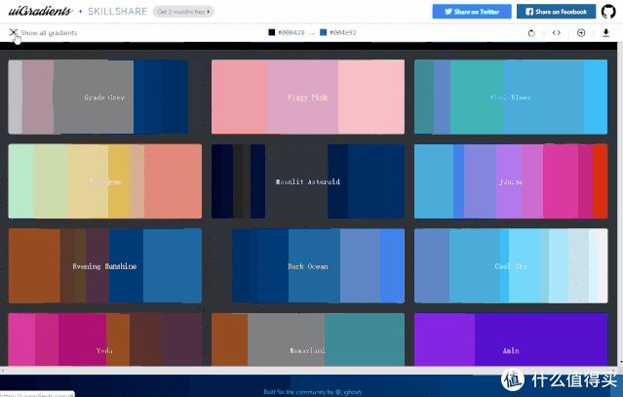This screenshot has height=397, width=623.
Task: Share on Facebook
Action: (x=556, y=12)
